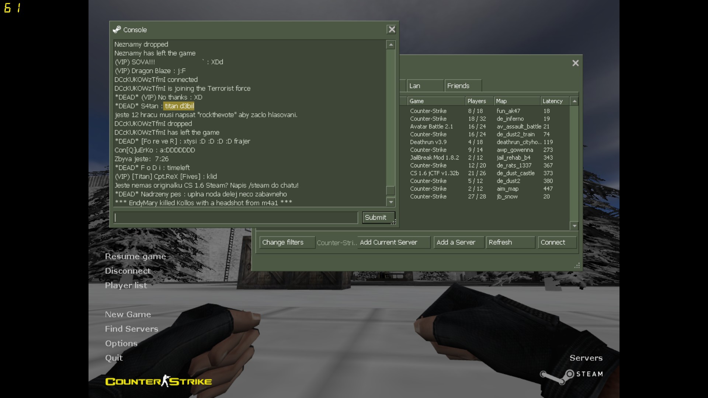This screenshot has width=708, height=398.
Task: Submit the console command
Action: [x=379, y=217]
